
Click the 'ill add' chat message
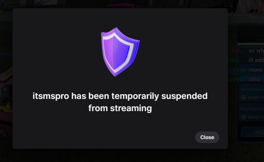coord(256,60)
